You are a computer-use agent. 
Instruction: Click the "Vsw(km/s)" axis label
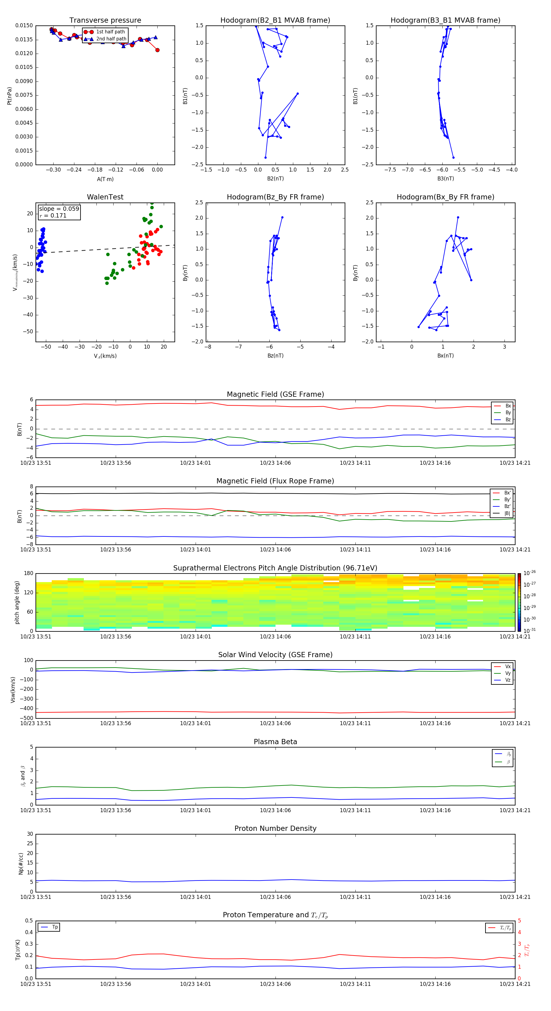[13, 690]
